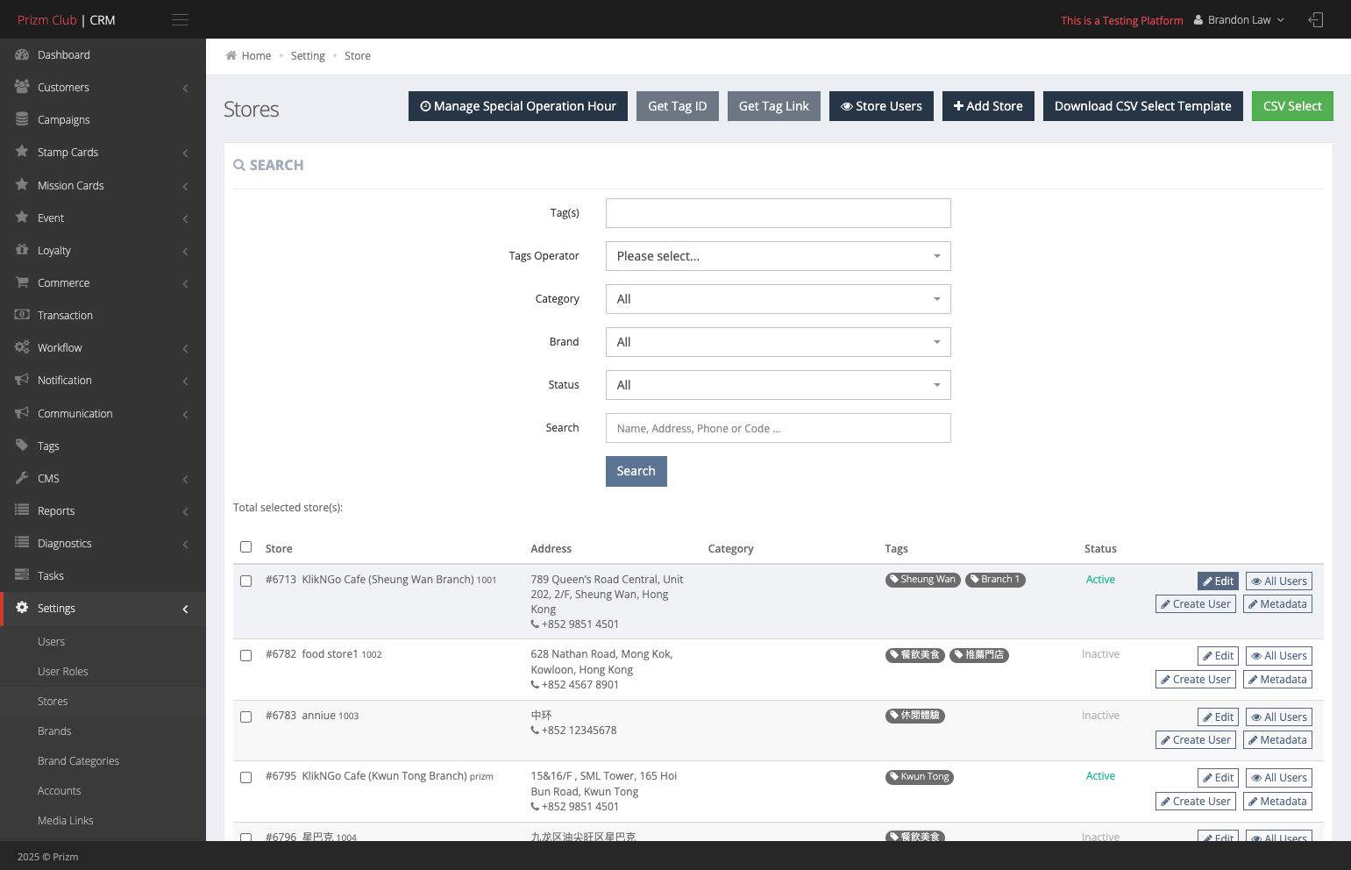Open the Brand dropdown
This screenshot has width=1351, height=870.
coord(778,342)
